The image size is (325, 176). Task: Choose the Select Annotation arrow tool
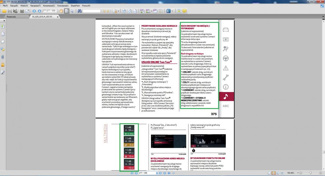coord(72,11)
